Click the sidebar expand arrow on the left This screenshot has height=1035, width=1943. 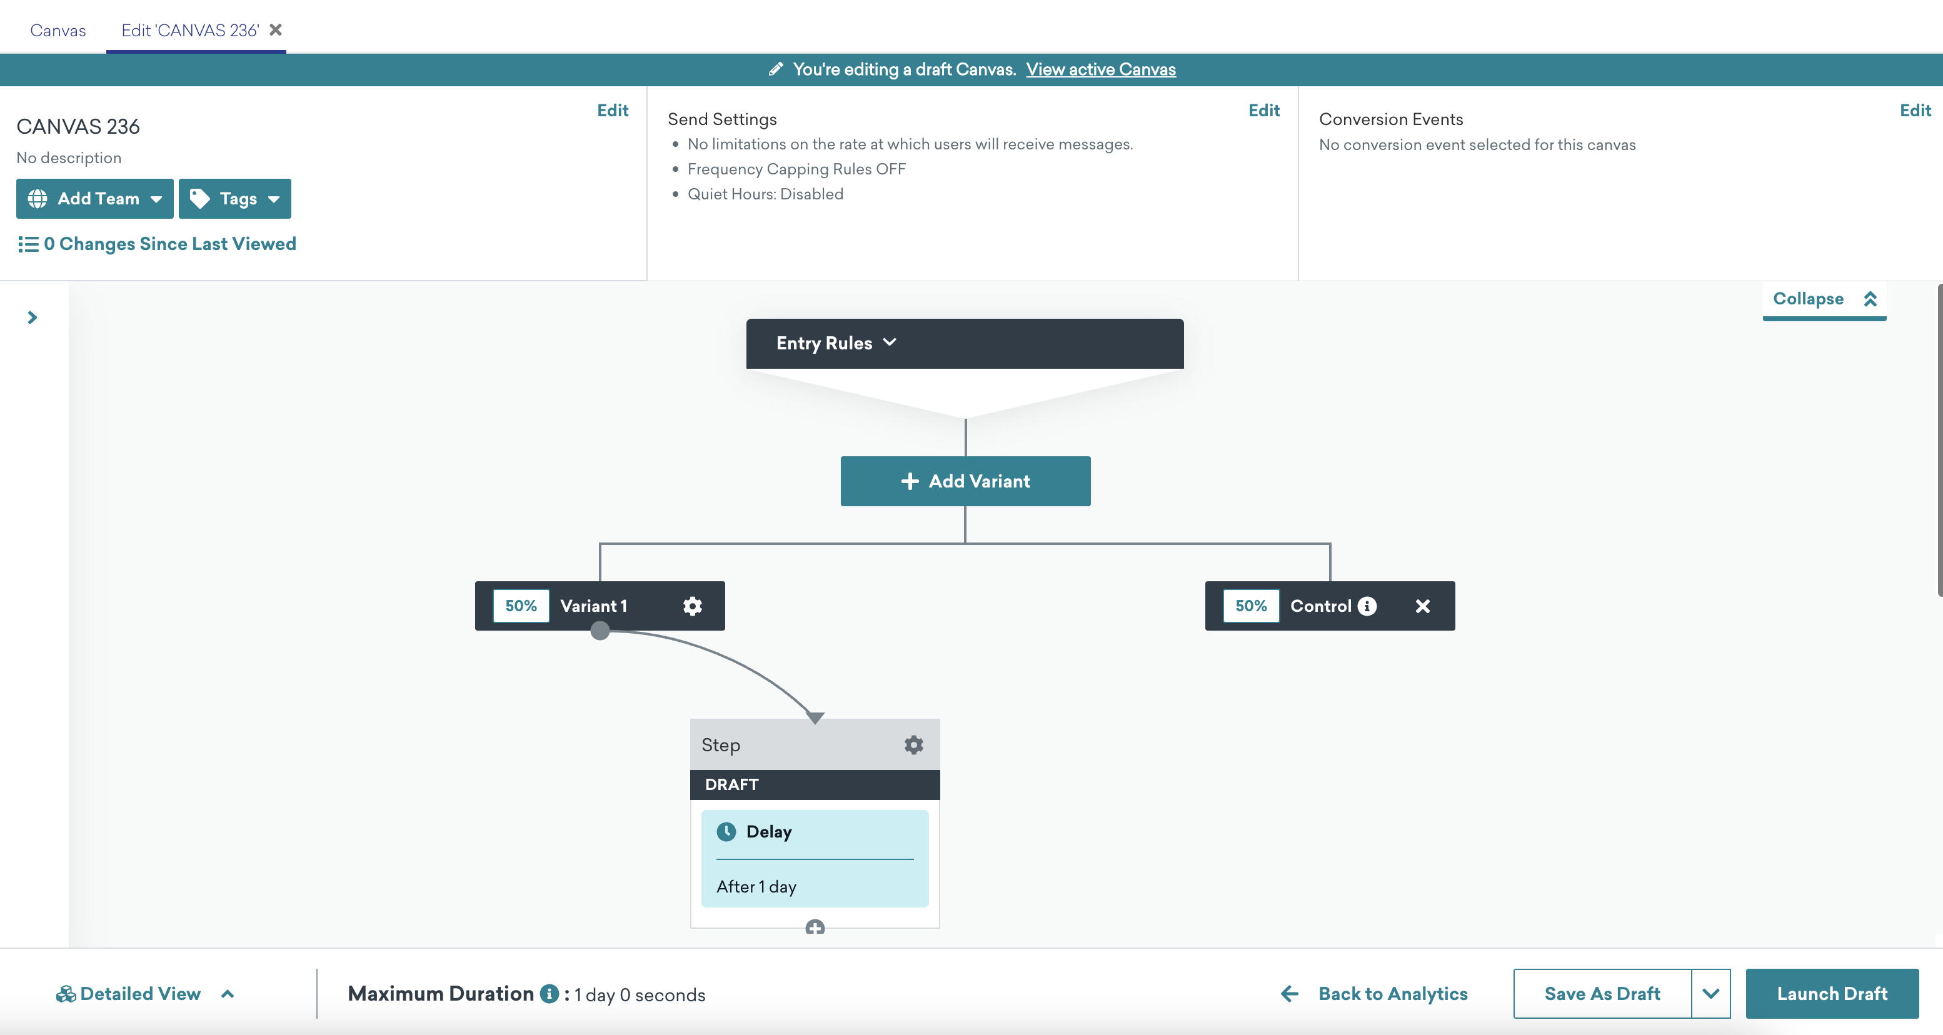pyautogui.click(x=32, y=317)
